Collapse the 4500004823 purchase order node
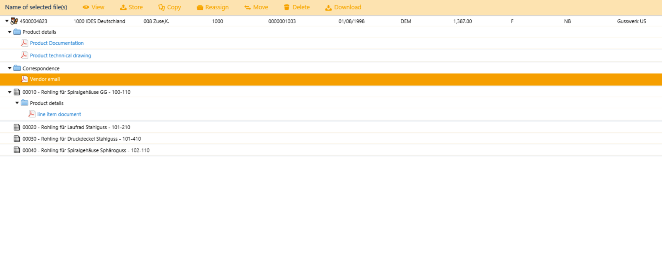 click(x=7, y=21)
